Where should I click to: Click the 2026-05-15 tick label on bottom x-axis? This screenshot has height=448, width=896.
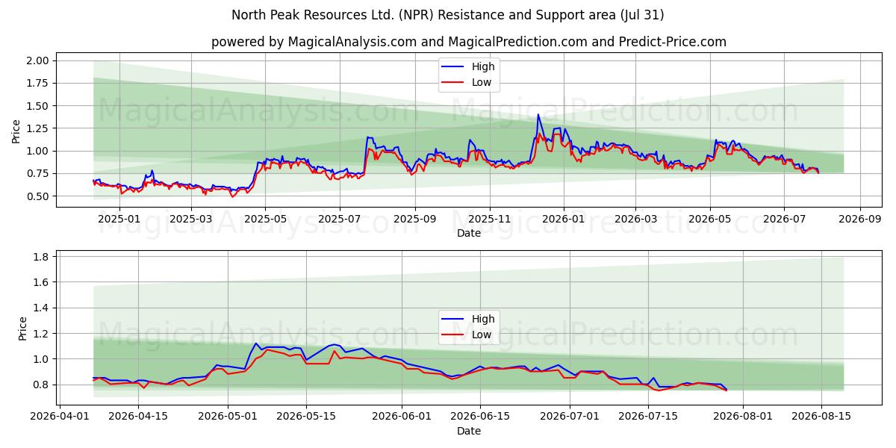tap(306, 417)
